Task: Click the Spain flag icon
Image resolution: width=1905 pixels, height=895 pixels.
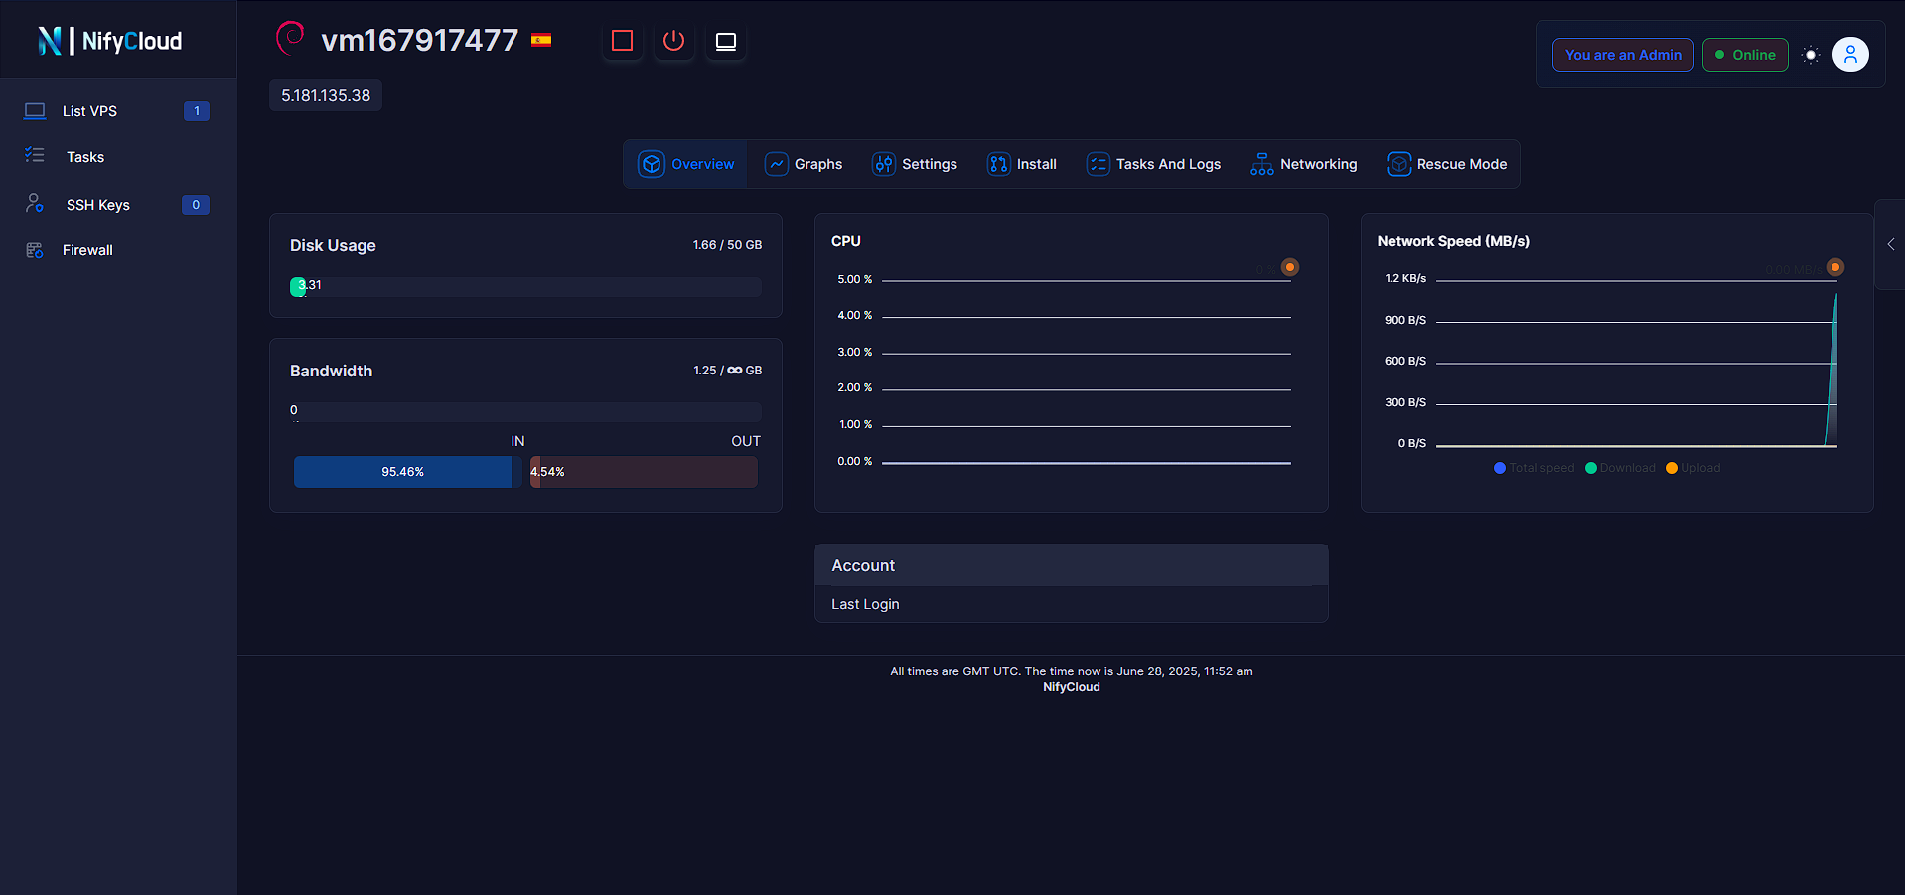Action: tap(541, 41)
